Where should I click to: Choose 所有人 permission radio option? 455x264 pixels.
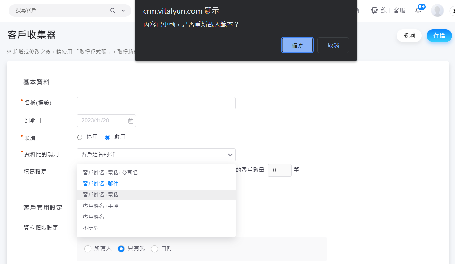pyautogui.click(x=88, y=249)
